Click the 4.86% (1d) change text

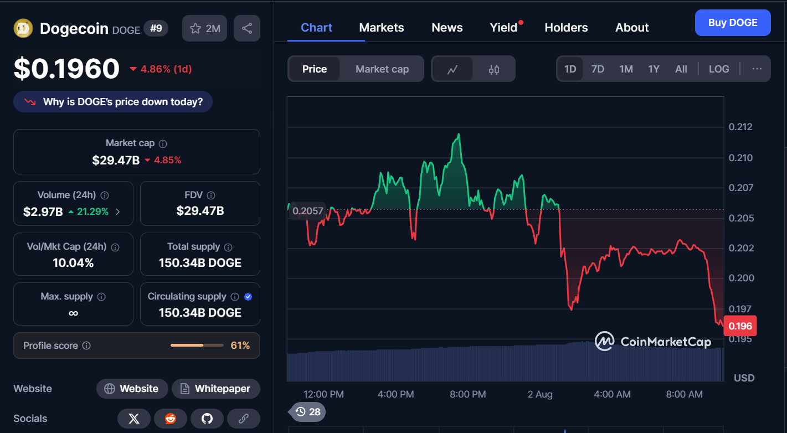(166, 69)
